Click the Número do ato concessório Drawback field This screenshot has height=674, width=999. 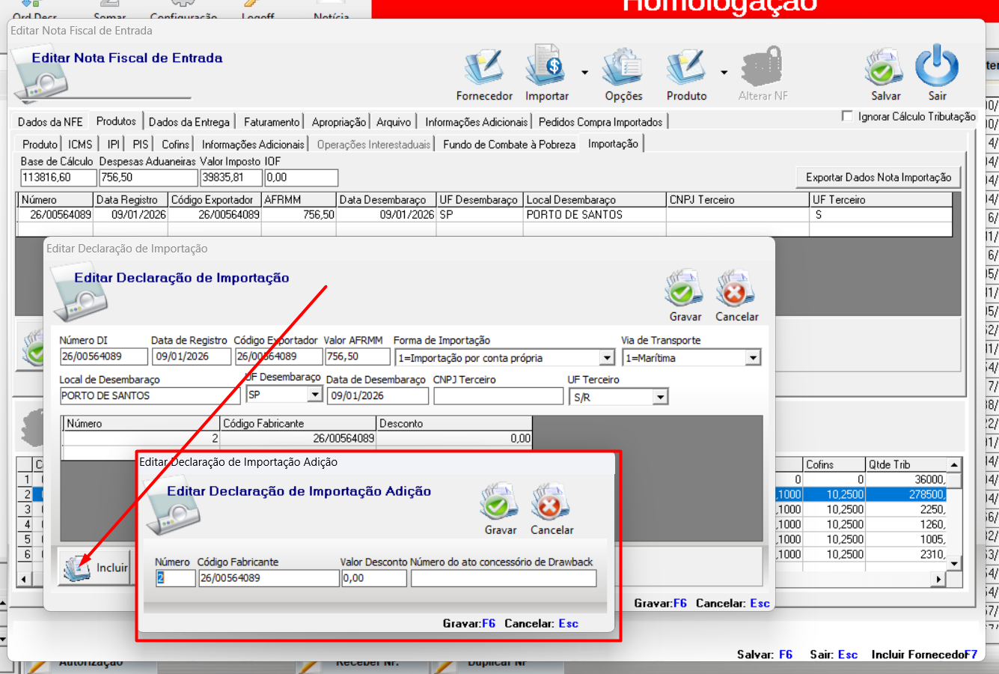[503, 578]
